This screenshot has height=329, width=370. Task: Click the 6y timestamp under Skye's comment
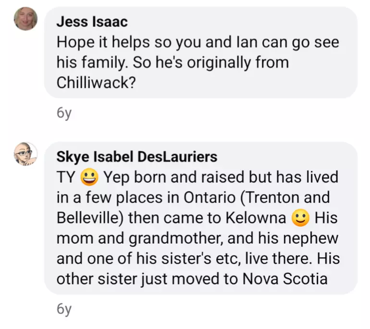[x=63, y=309]
